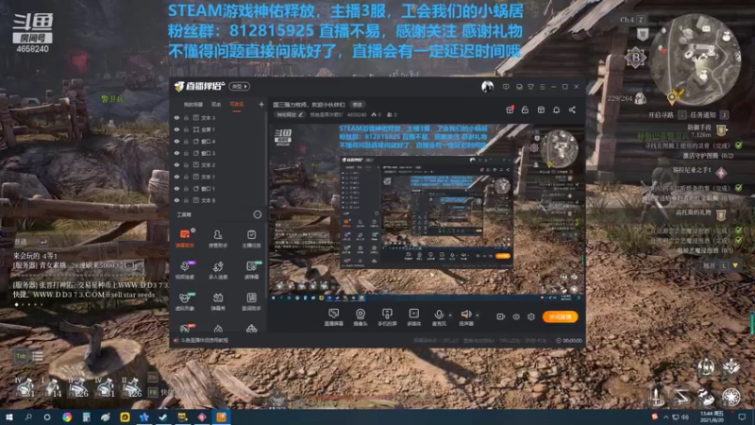Open Chrome from the taskbar
The width and height of the screenshot is (755, 425).
click(67, 416)
